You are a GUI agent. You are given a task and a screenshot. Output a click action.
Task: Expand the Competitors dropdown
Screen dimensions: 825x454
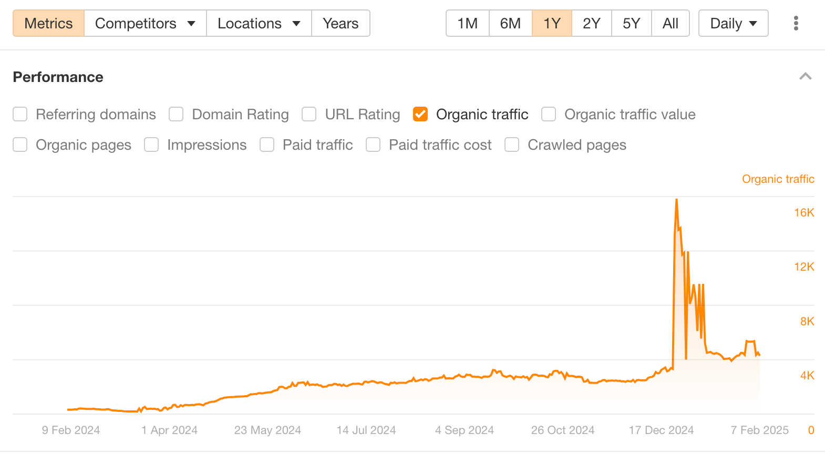(145, 23)
